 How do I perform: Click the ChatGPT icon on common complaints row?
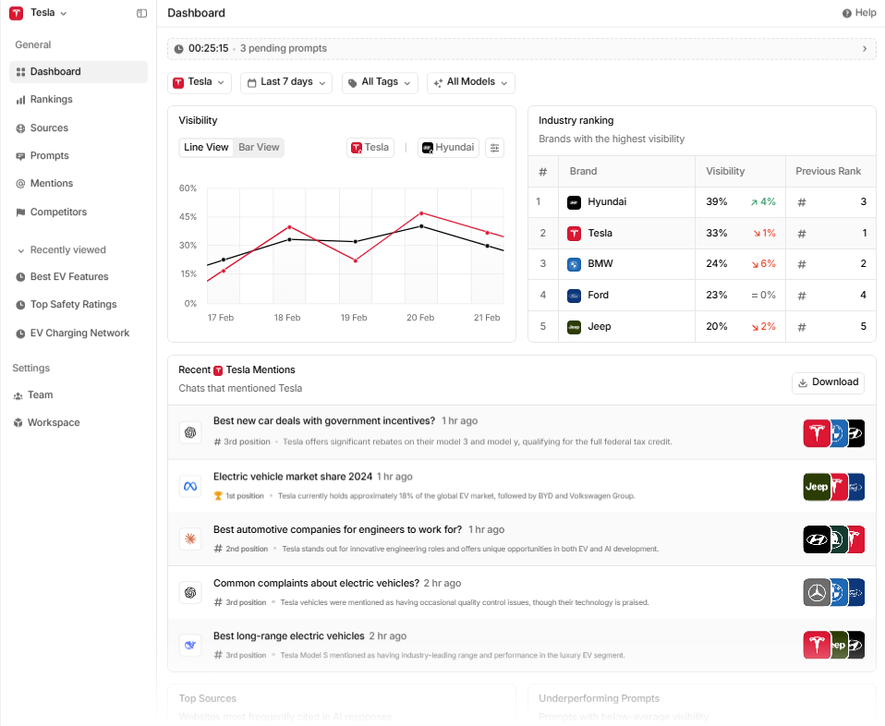pyautogui.click(x=190, y=593)
